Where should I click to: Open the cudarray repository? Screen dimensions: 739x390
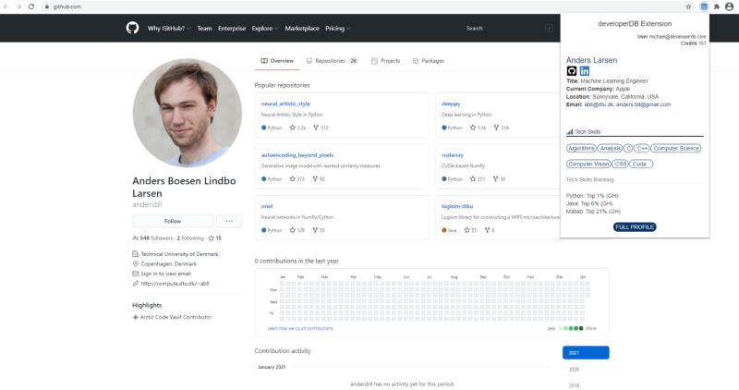click(453, 155)
